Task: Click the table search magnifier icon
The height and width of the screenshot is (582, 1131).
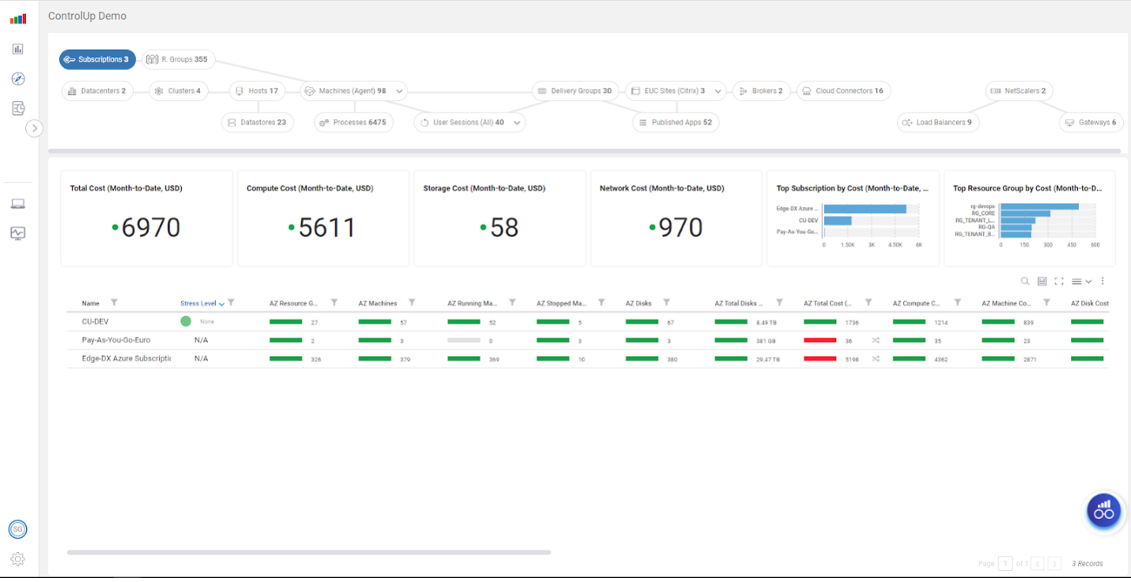Action: pos(1025,282)
